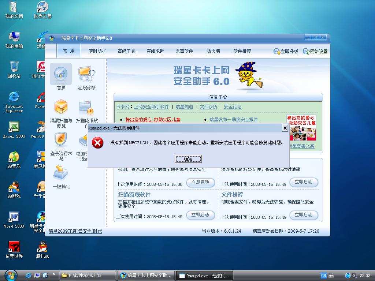Launch QQ游戏 desktop icon

(x=14, y=190)
